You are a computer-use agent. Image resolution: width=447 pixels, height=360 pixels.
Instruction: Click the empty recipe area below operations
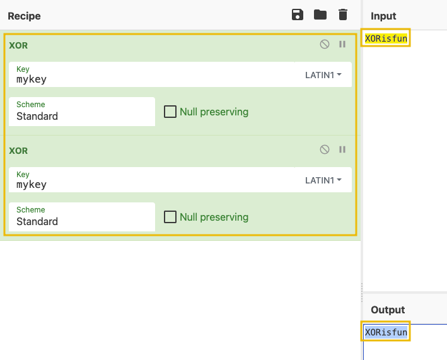tap(180, 296)
